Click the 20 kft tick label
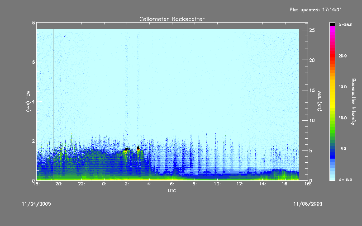 312,60
